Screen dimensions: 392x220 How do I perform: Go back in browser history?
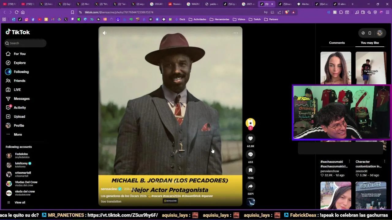coord(4,12)
